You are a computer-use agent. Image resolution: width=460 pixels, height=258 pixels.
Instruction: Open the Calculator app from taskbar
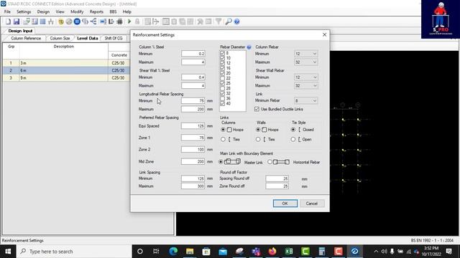pos(322,252)
